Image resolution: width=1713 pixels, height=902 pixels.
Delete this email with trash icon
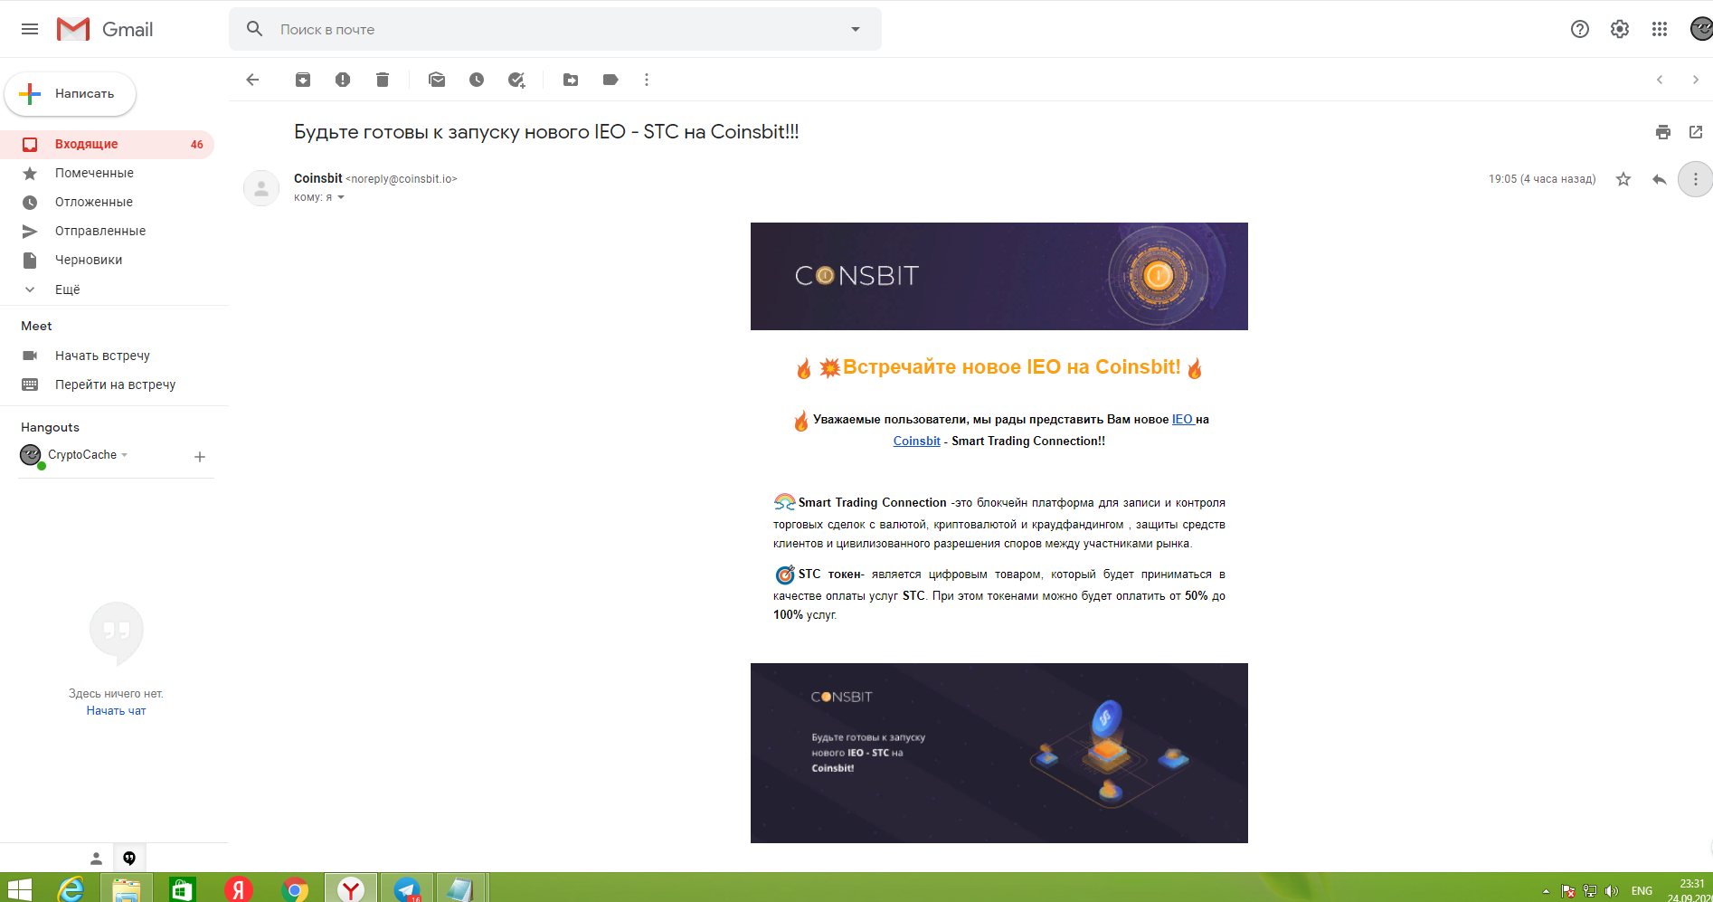pos(383,80)
